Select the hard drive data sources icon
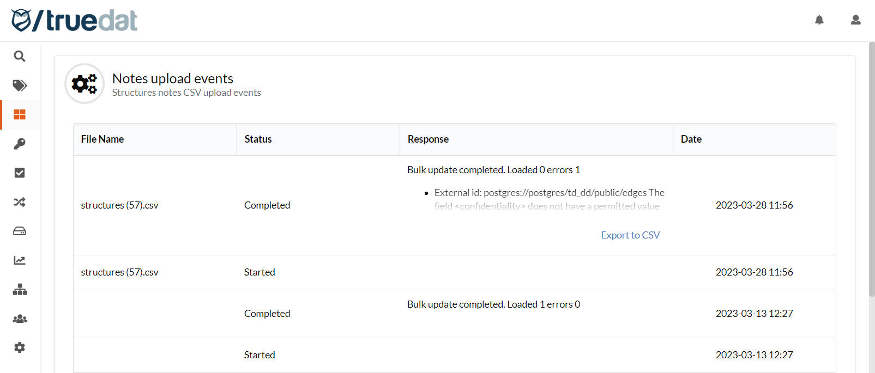This screenshot has height=373, width=875. [20, 231]
